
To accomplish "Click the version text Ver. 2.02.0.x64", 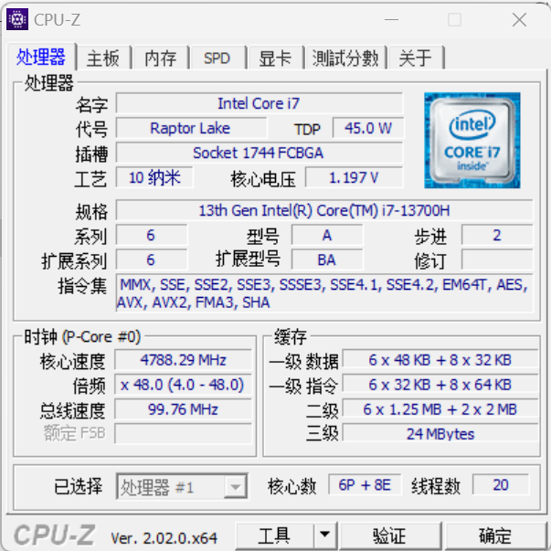I will (x=164, y=537).
